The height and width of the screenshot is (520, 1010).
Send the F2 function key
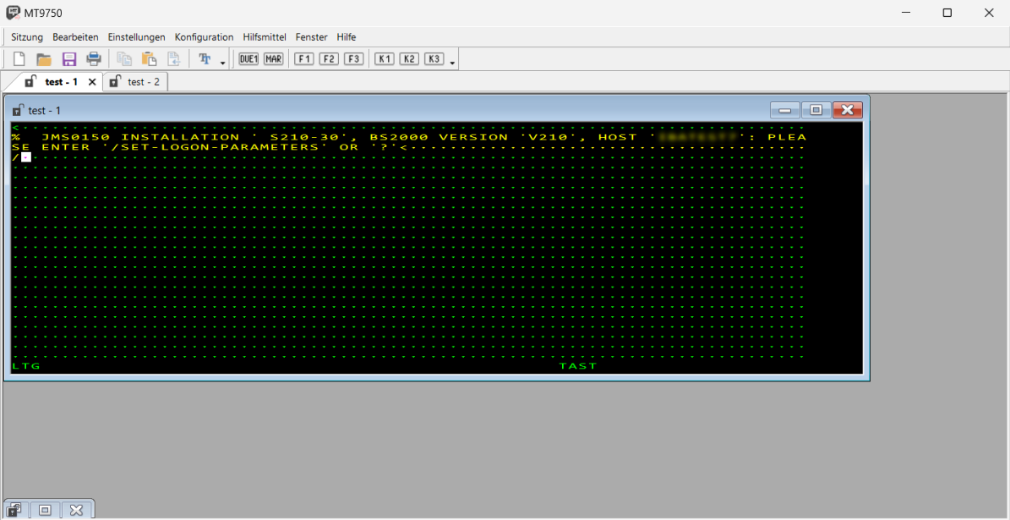coord(329,59)
